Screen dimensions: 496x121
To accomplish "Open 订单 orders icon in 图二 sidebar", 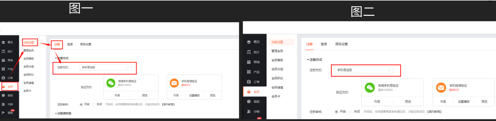I will coord(249,82).
